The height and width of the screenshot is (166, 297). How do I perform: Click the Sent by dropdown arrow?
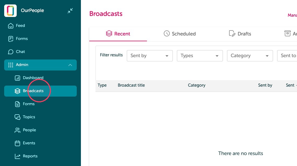pyautogui.click(x=167, y=56)
